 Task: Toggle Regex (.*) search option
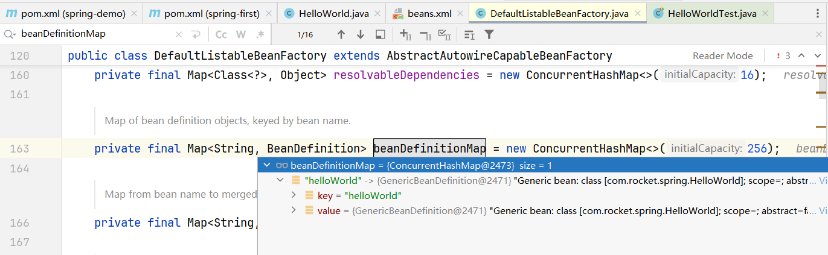260,34
